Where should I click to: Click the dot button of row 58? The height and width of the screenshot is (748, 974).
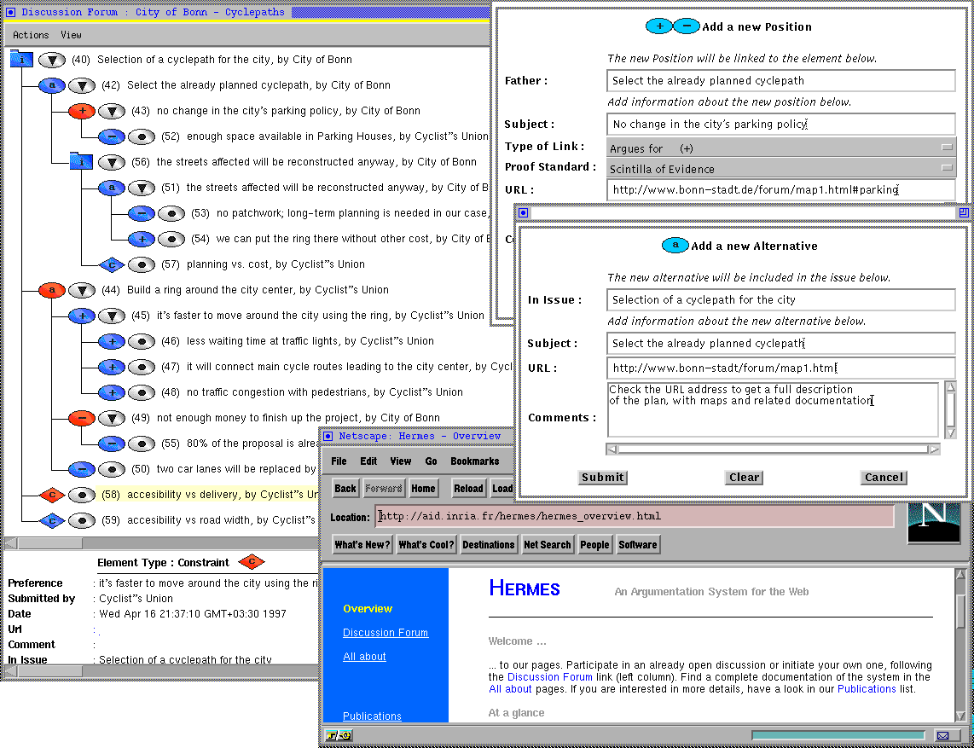(x=81, y=496)
